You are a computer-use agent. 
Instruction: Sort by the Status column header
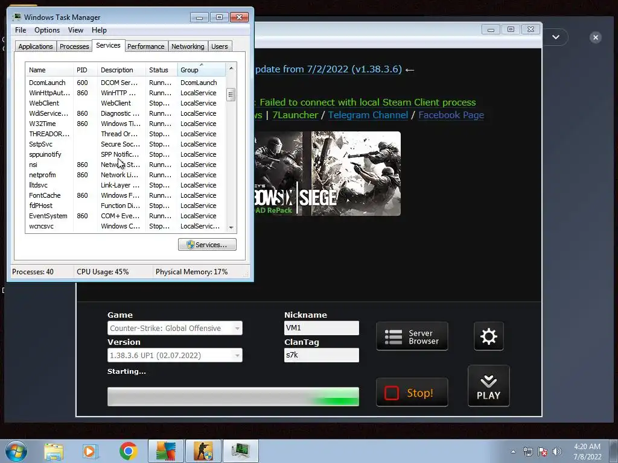[x=162, y=70]
